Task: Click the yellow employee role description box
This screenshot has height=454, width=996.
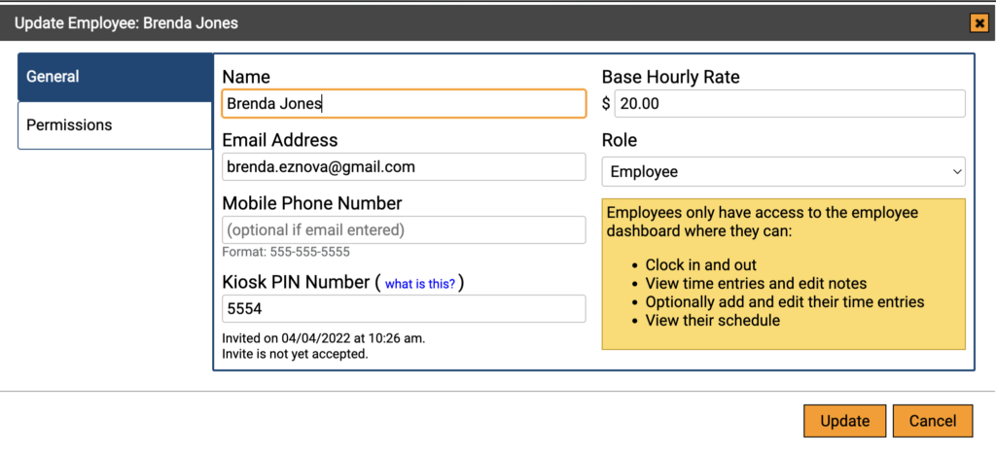Action: 783,274
